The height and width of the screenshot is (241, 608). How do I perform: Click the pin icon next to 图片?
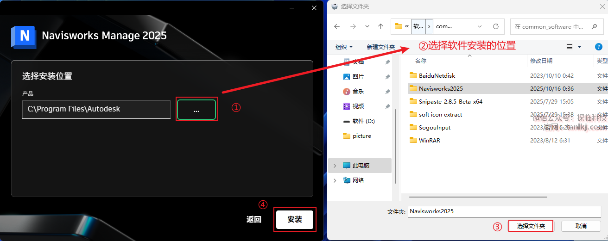387,77
